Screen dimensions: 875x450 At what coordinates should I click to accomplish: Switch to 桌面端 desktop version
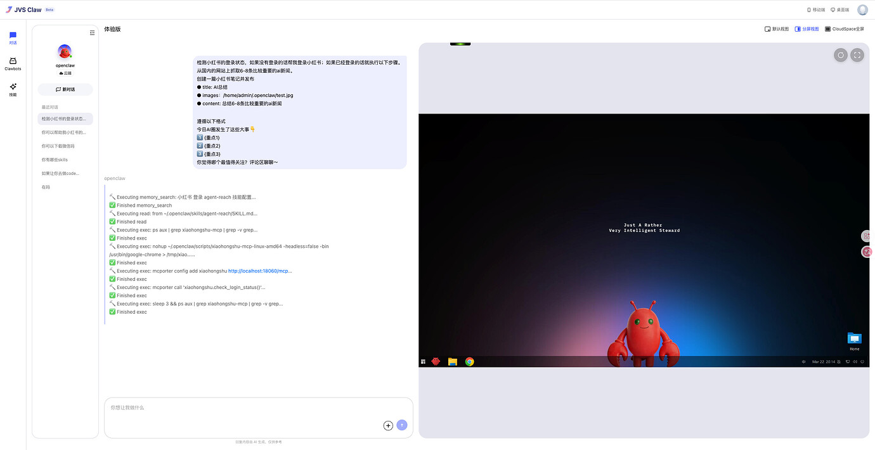tap(839, 10)
